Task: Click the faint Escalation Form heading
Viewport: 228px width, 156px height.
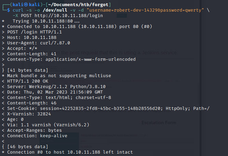Action: pos(159,123)
